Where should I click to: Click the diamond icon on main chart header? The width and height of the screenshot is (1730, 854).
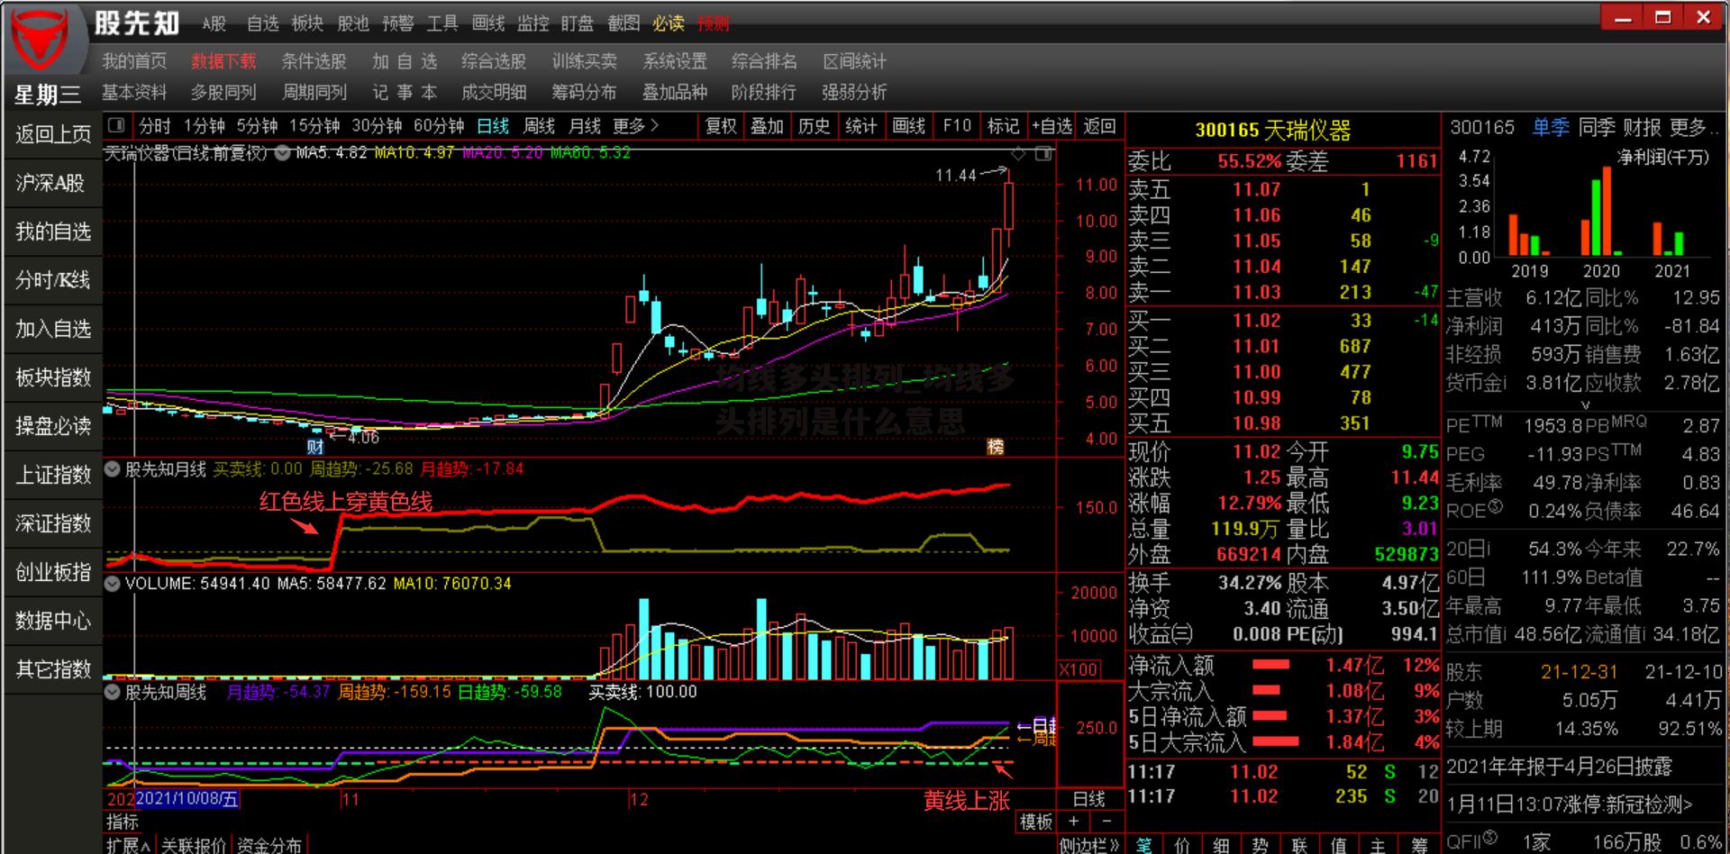pos(1019,153)
